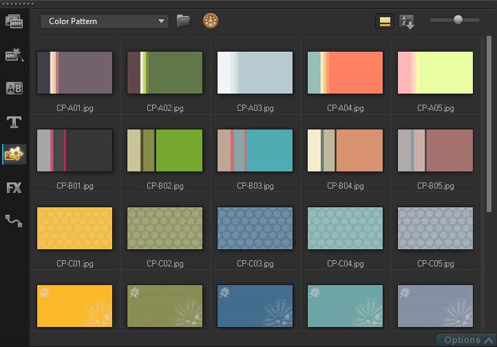
Task: Switch to the Transition (AB) category
Action: pyautogui.click(x=14, y=88)
